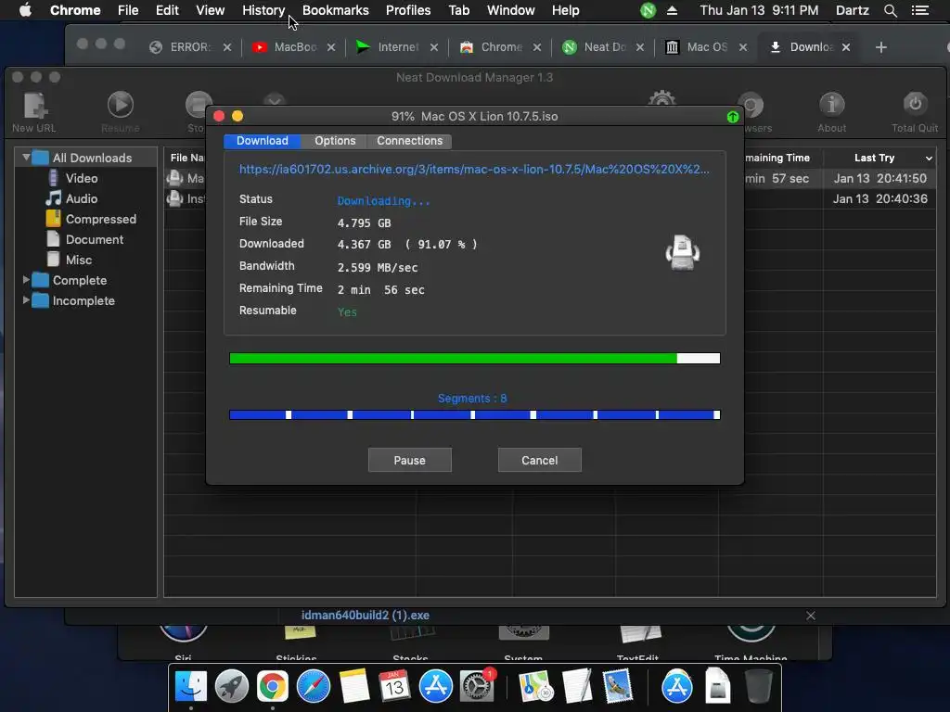Select the Compressed category

click(100, 219)
